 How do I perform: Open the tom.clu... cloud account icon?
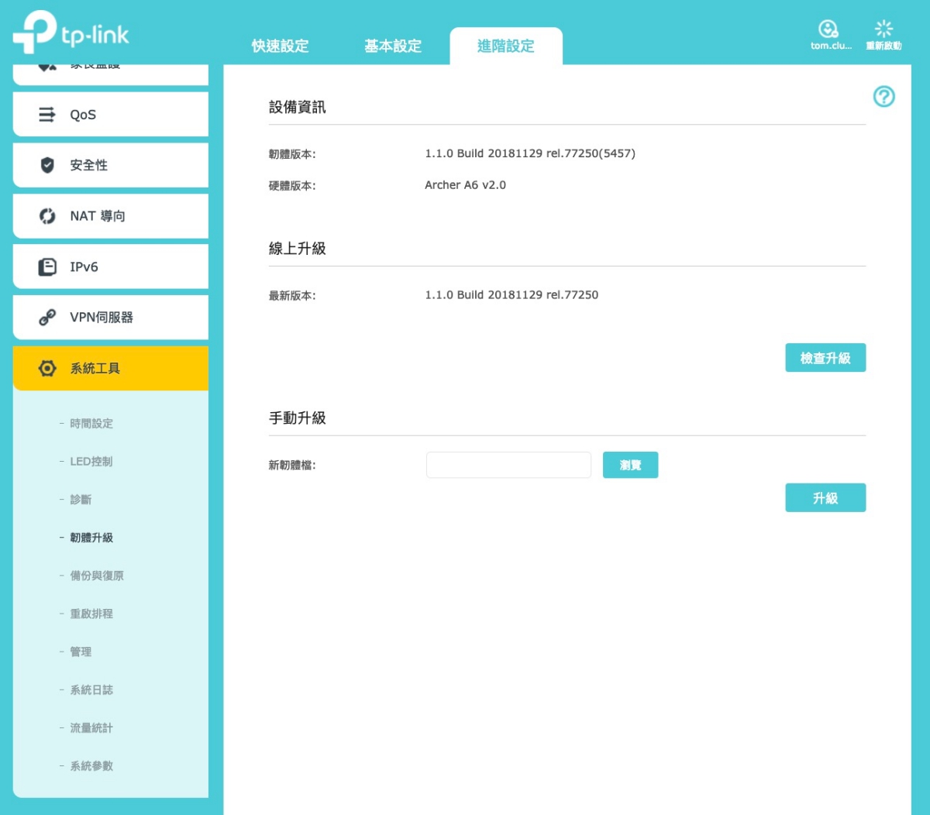tap(828, 29)
